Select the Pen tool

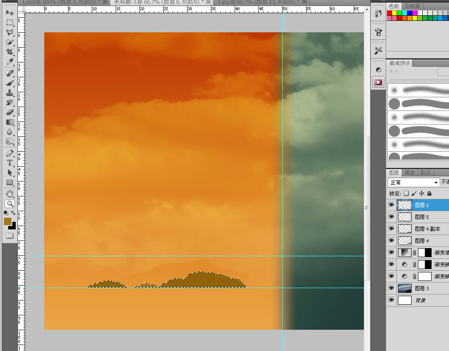pos(10,153)
